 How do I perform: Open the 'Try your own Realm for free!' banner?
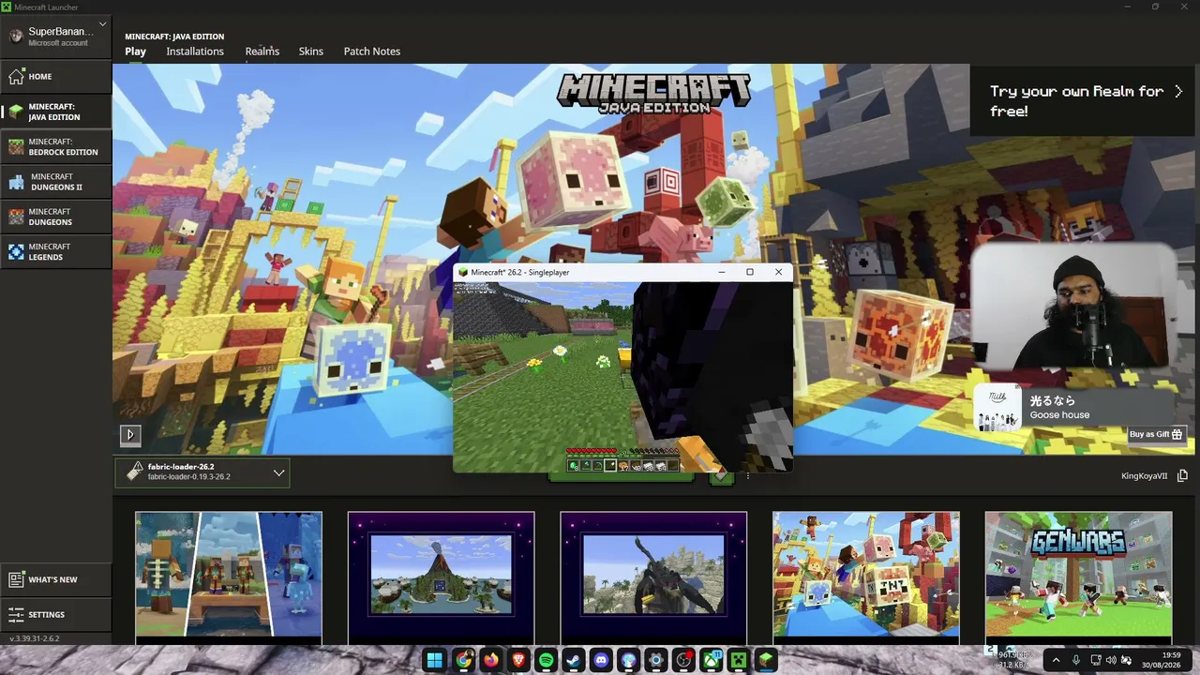click(1085, 100)
